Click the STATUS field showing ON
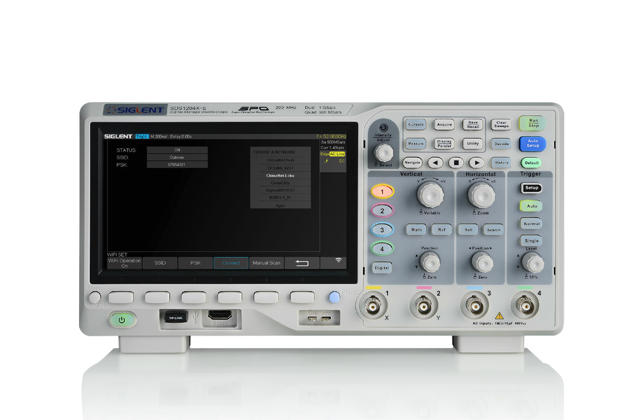This screenshot has height=420, width=630. point(177,150)
